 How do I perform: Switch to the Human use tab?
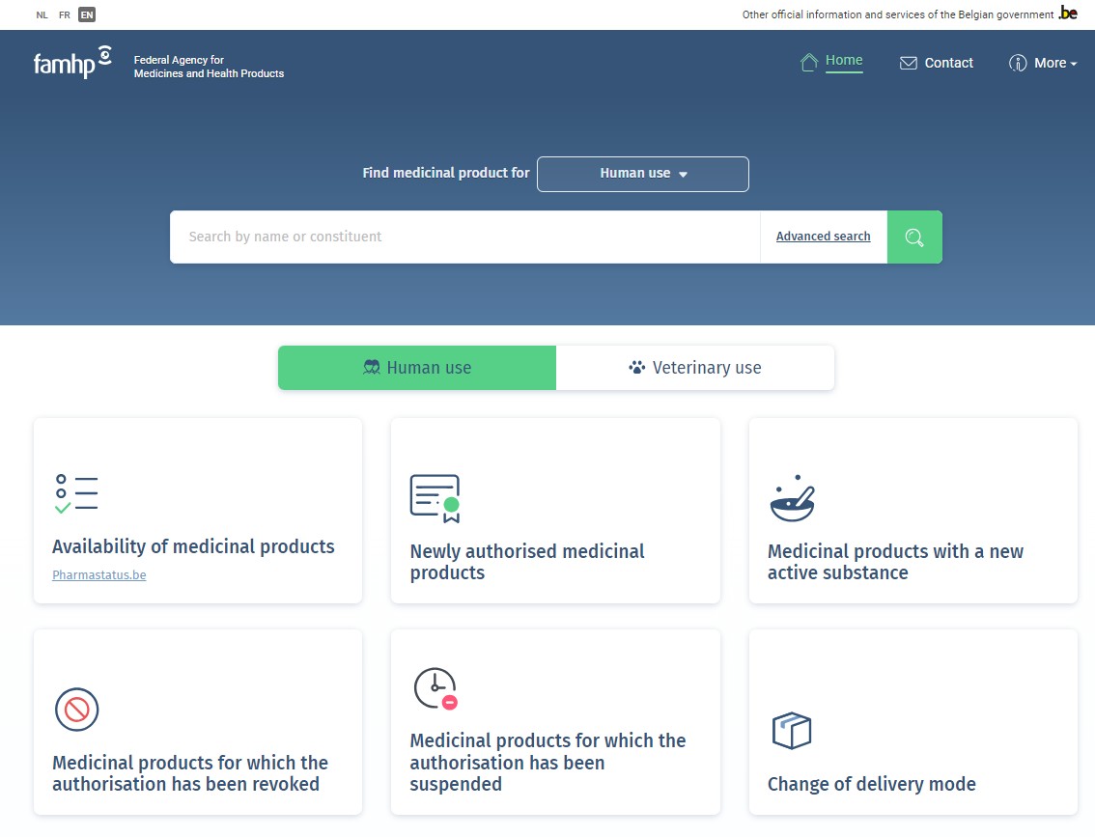[417, 368]
